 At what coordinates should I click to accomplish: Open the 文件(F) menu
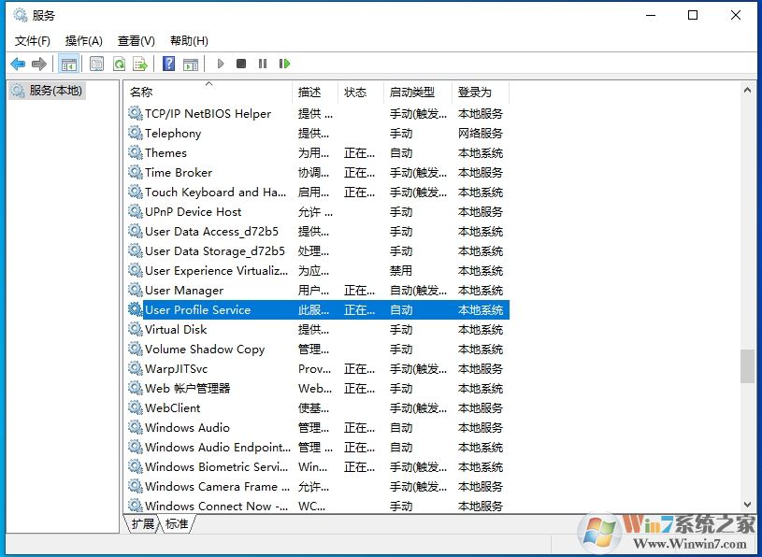click(x=34, y=40)
